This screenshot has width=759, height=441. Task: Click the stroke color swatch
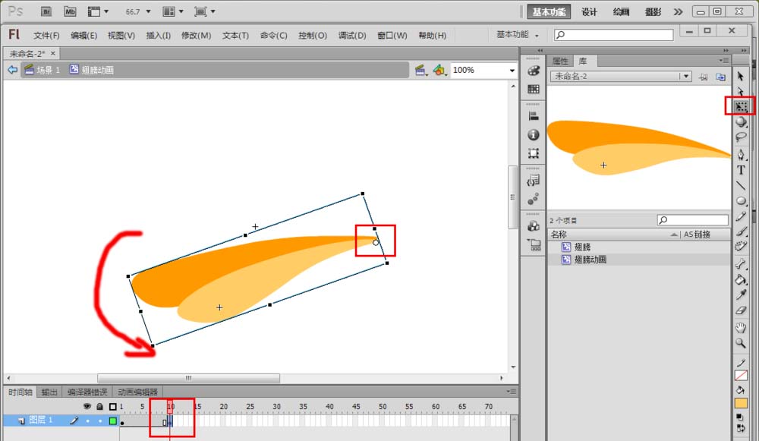[741, 376]
